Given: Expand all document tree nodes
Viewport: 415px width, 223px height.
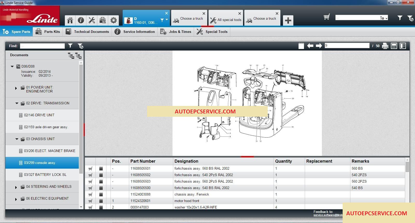Looking at the screenshot, I should pos(78,55).
